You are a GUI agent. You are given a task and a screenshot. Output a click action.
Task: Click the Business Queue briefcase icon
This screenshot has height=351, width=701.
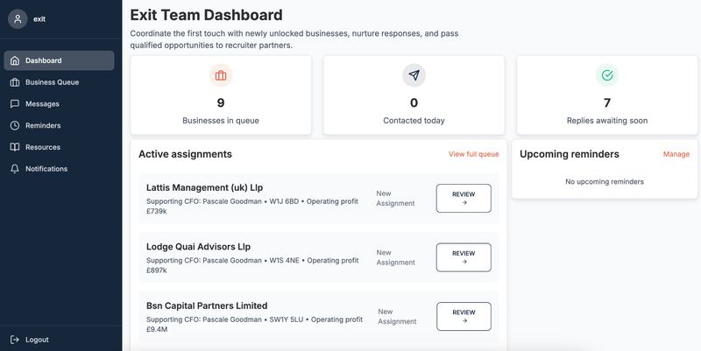15,82
